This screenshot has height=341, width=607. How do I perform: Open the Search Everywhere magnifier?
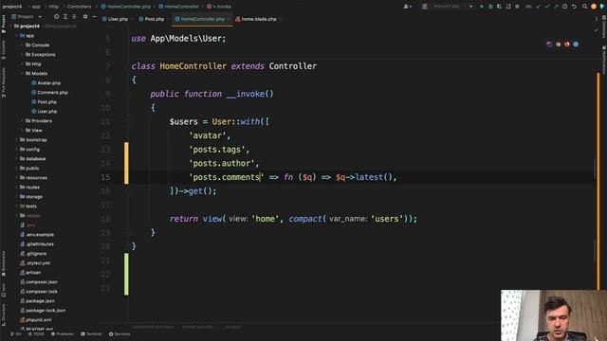click(x=584, y=7)
